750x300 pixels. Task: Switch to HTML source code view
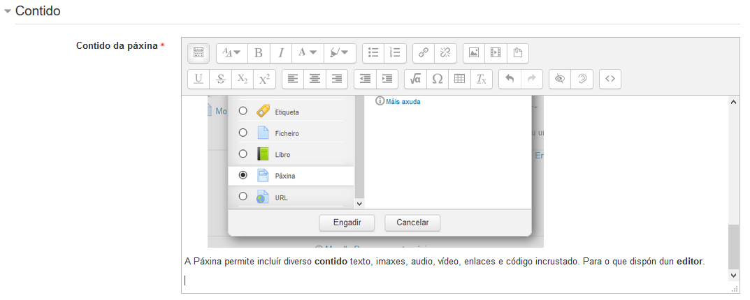click(610, 79)
